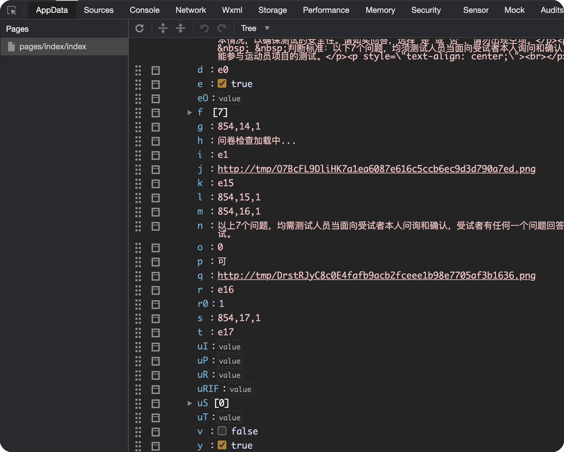Click the refresh data icon

coord(139,28)
